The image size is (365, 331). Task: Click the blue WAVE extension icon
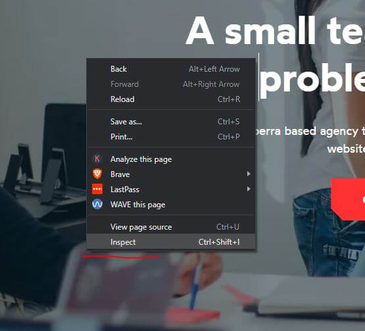(97, 205)
